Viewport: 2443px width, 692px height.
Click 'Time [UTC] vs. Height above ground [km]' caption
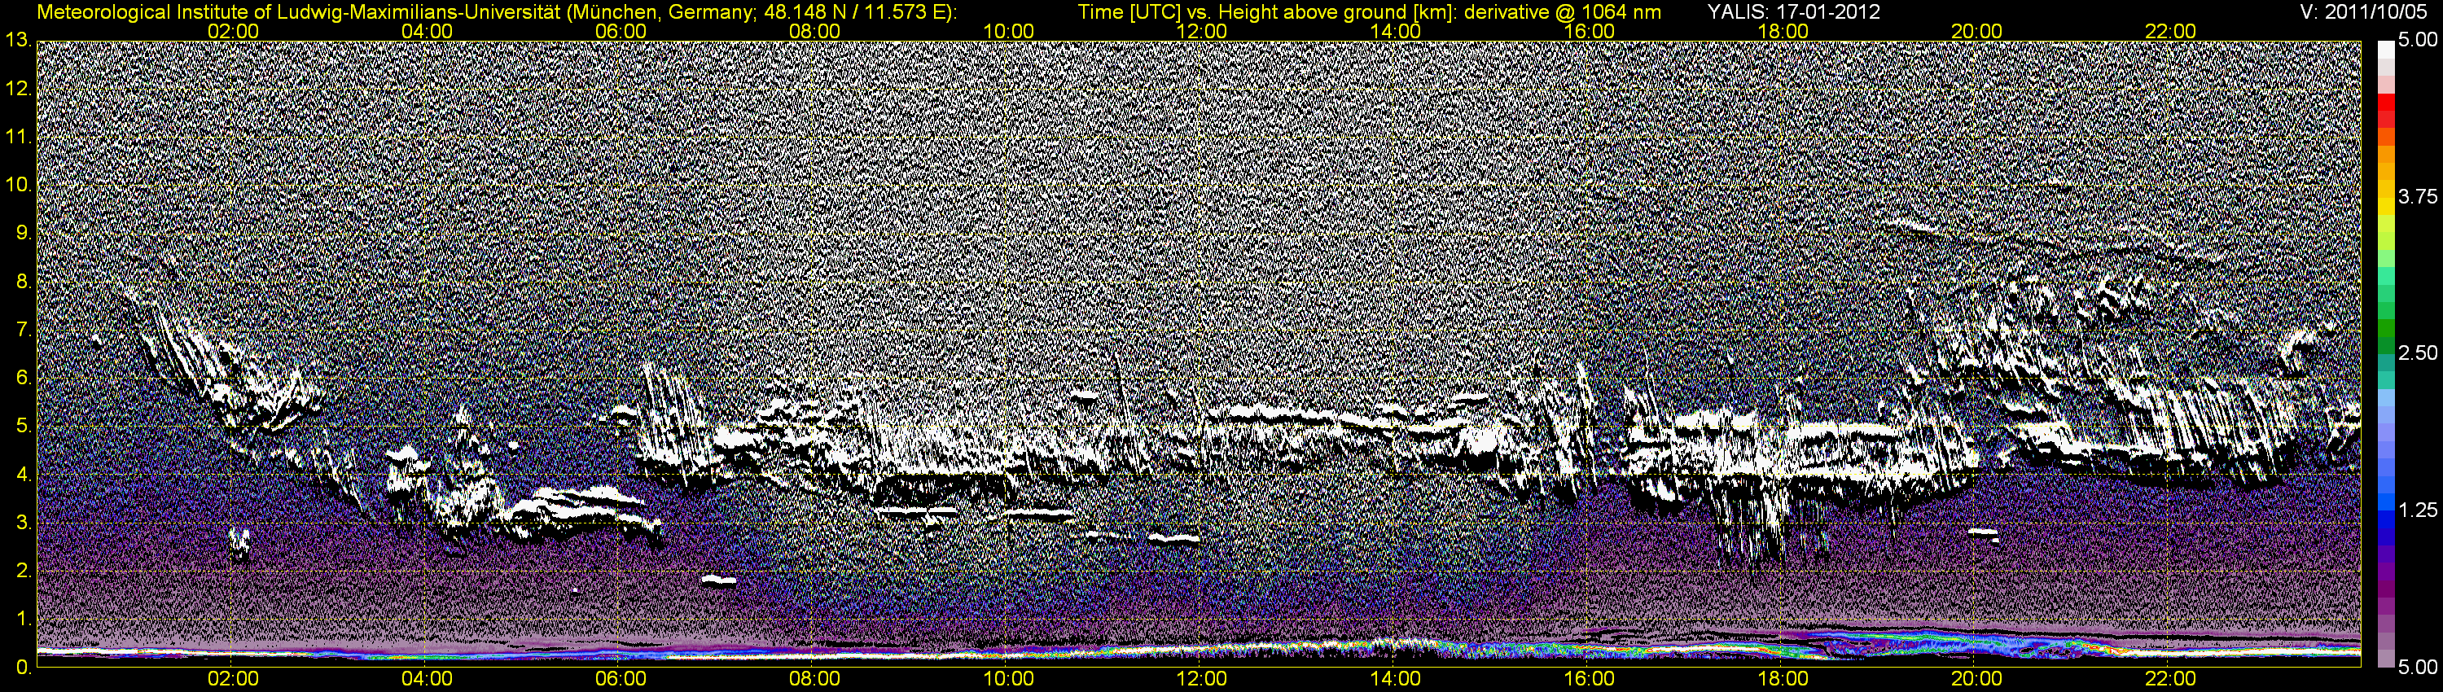pos(1267,12)
